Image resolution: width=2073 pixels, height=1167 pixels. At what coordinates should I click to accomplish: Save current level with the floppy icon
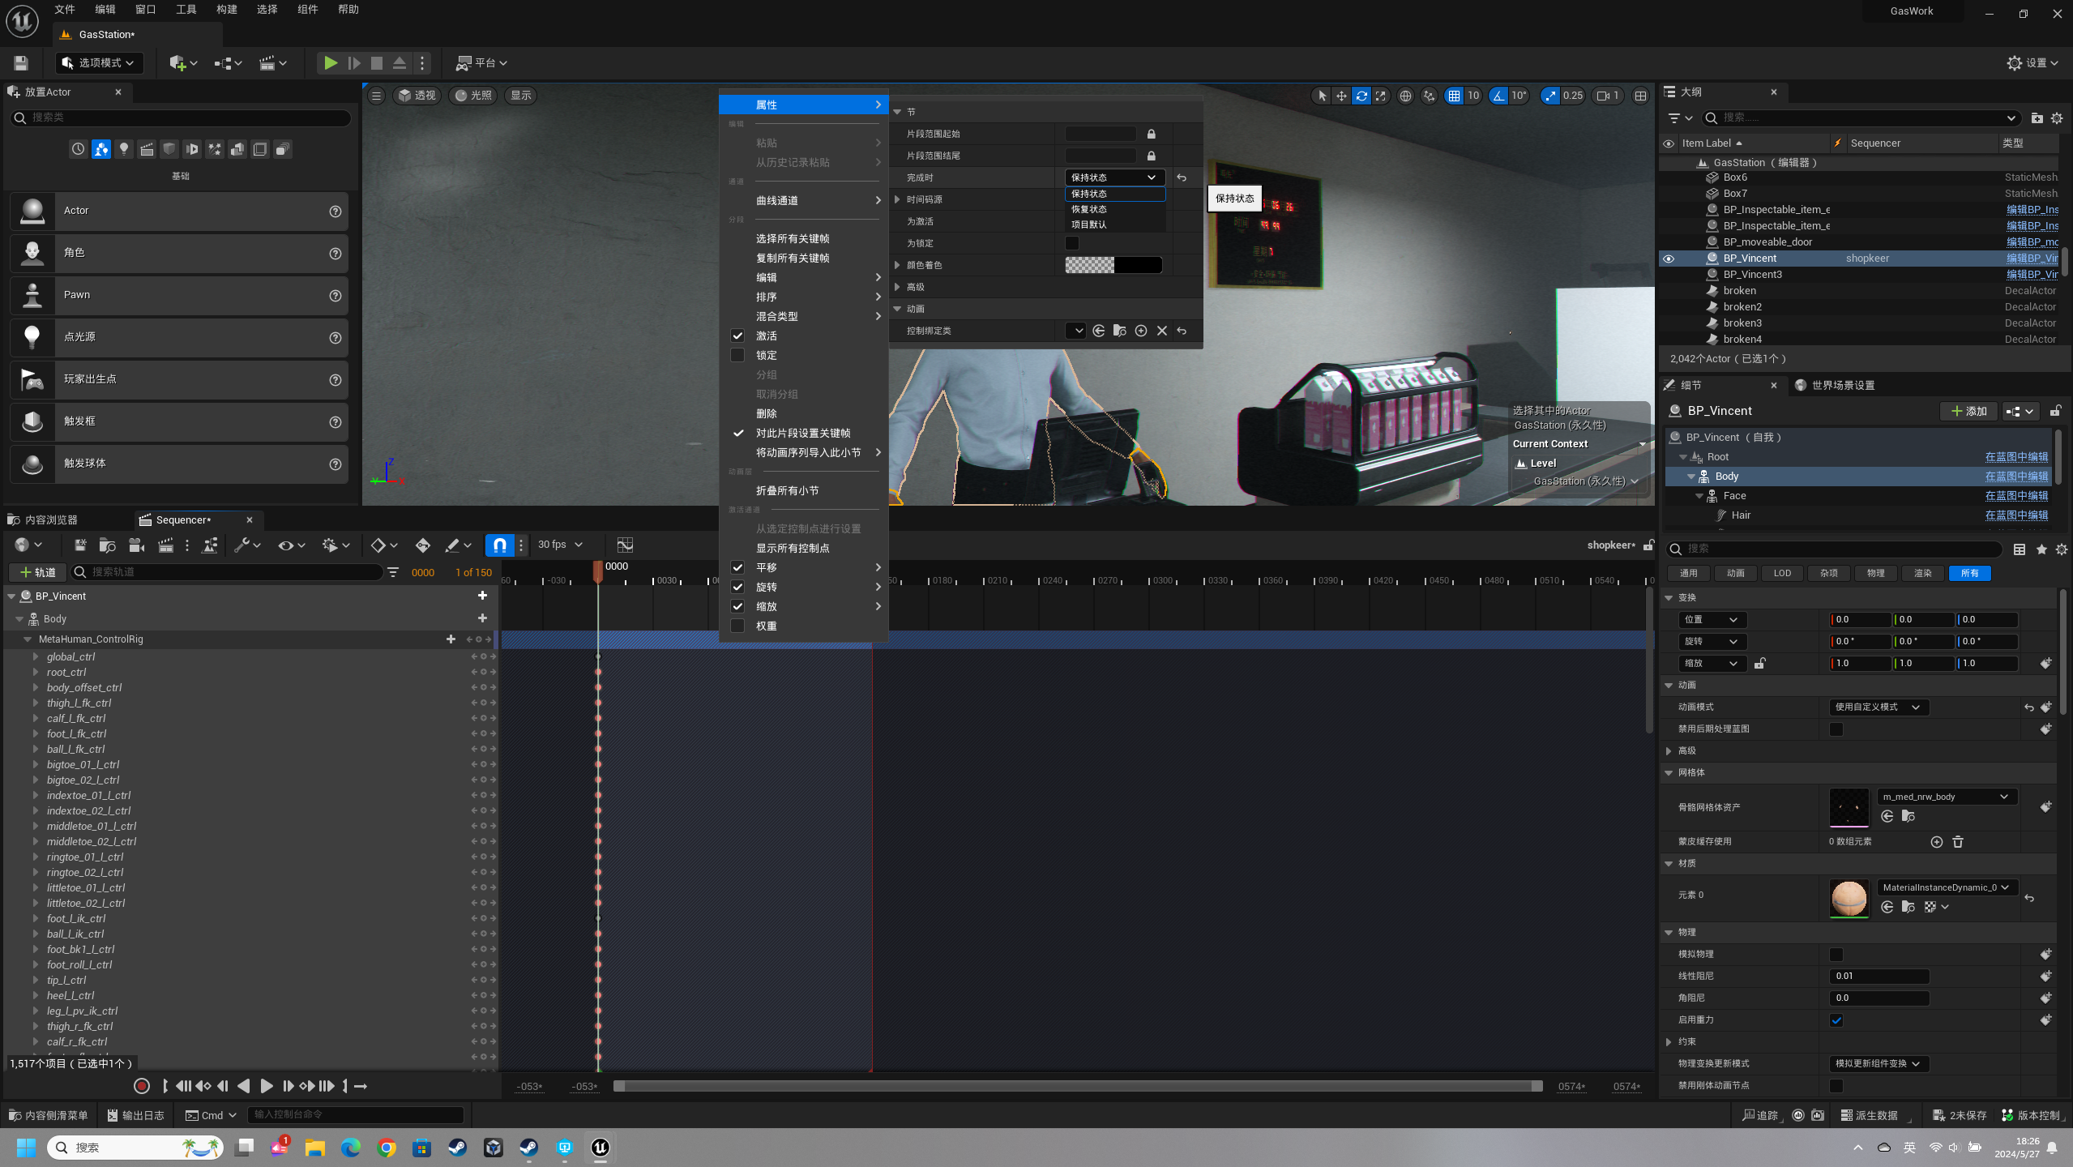tap(21, 63)
